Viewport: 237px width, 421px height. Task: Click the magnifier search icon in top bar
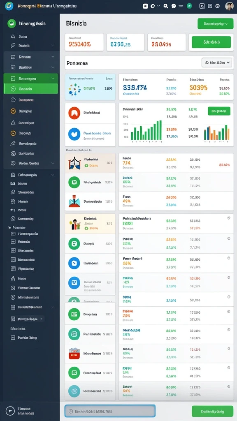pyautogui.click(x=166, y=6)
